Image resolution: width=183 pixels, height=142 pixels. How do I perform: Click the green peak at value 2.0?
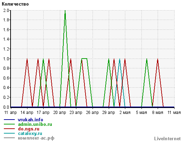[x=65, y=11]
